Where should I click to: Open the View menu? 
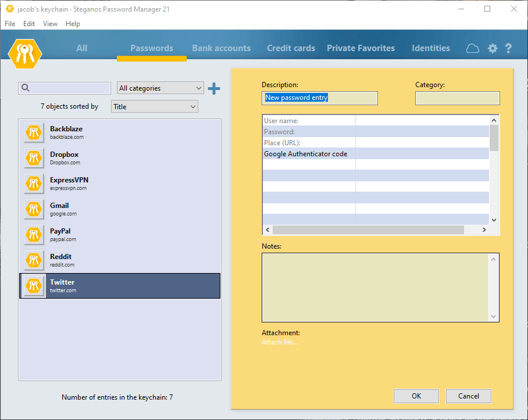pyautogui.click(x=50, y=24)
